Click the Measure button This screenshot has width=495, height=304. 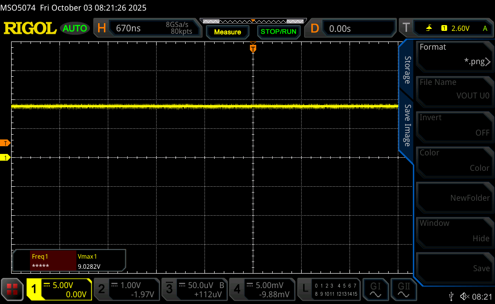click(x=228, y=32)
